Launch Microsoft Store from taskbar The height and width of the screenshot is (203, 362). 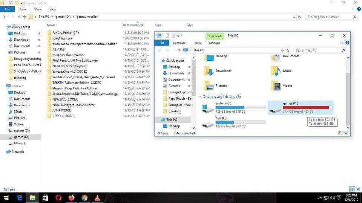click(x=45, y=198)
